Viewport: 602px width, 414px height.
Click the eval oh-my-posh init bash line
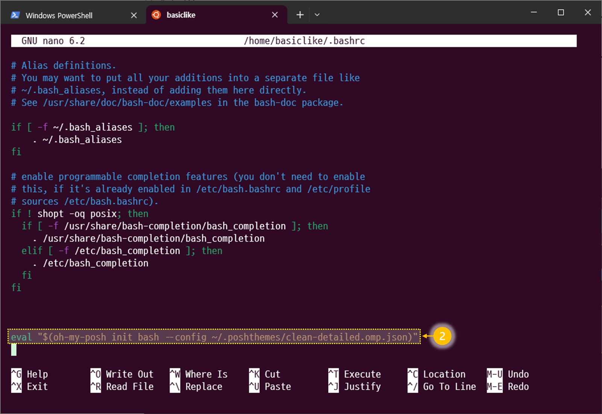tap(214, 337)
